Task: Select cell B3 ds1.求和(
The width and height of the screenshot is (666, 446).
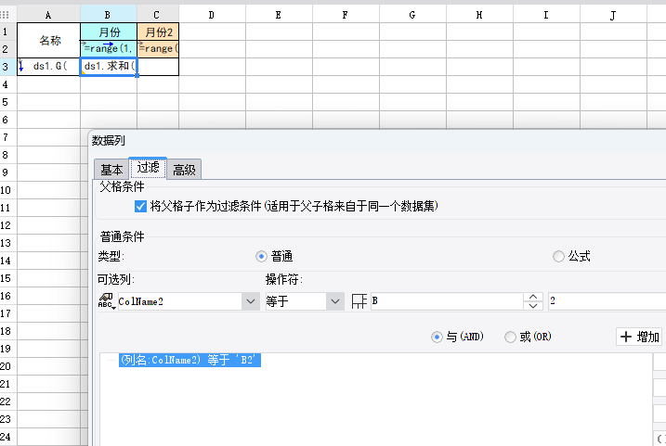Action: coord(109,67)
